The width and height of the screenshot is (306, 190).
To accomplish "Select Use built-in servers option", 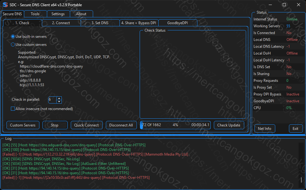I will tap(13, 37).
